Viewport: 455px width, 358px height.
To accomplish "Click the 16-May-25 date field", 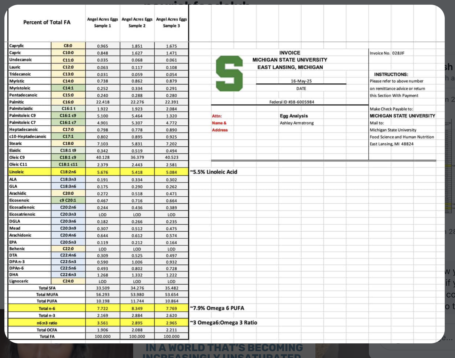I will point(301,81).
